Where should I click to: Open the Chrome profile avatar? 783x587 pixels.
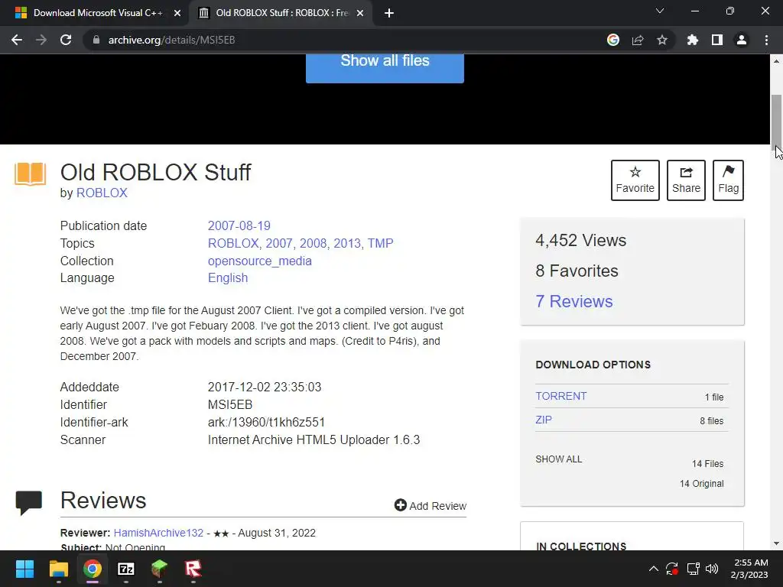(742, 40)
